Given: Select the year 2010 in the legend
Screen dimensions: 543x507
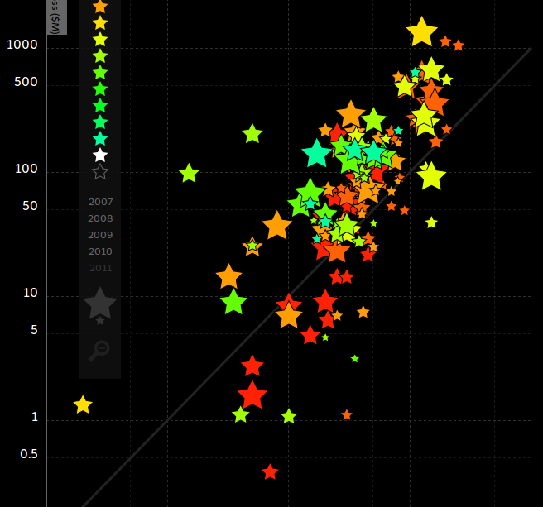Looking at the screenshot, I should click(x=100, y=251).
